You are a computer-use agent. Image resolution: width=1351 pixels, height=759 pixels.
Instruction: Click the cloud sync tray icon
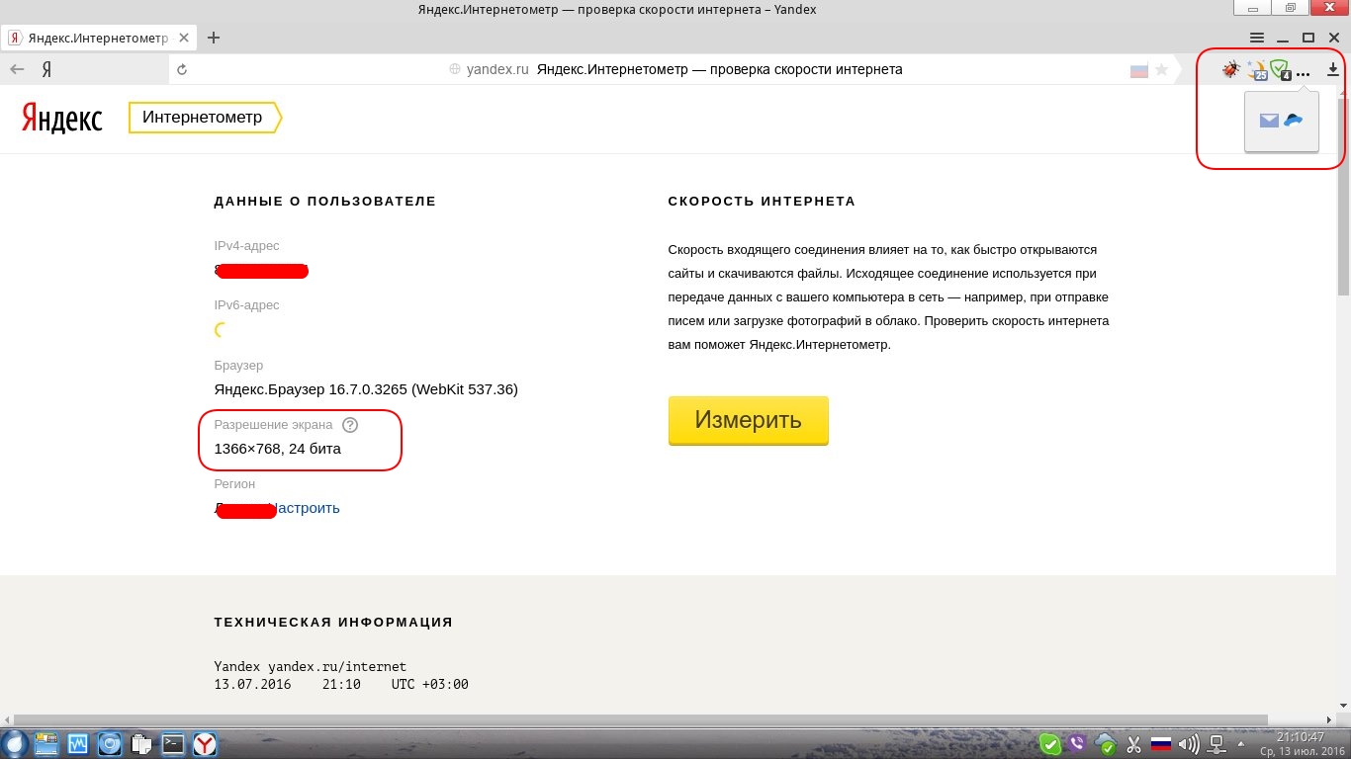point(1106,744)
